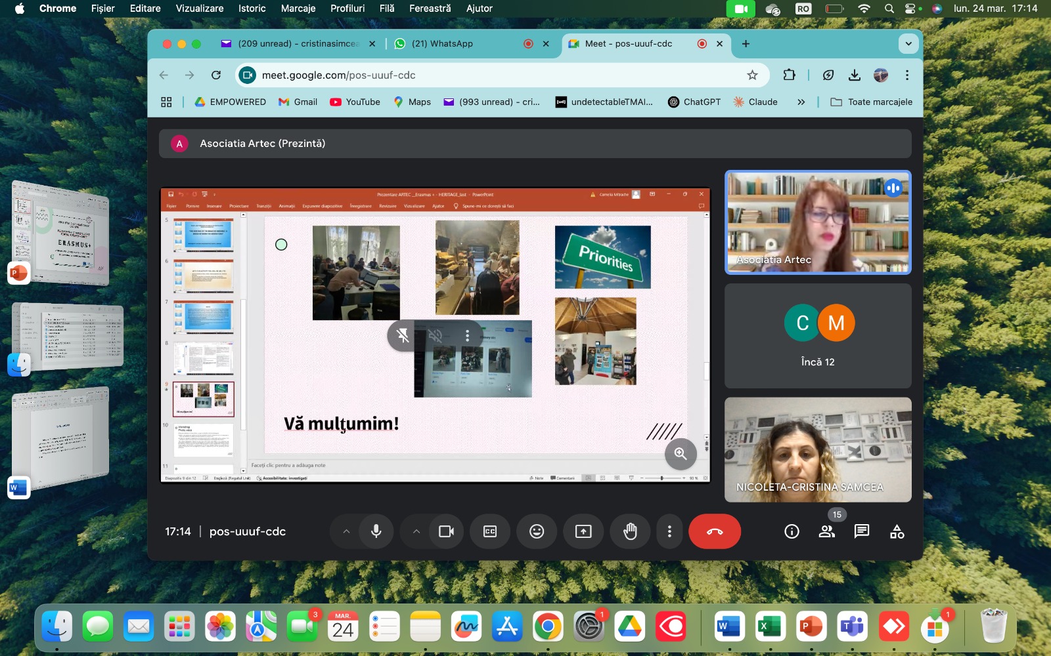Click the Încă 12 participants tile

[x=818, y=335]
